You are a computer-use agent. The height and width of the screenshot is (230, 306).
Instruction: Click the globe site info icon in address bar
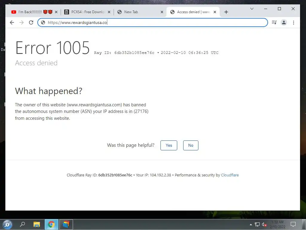tap(43, 22)
